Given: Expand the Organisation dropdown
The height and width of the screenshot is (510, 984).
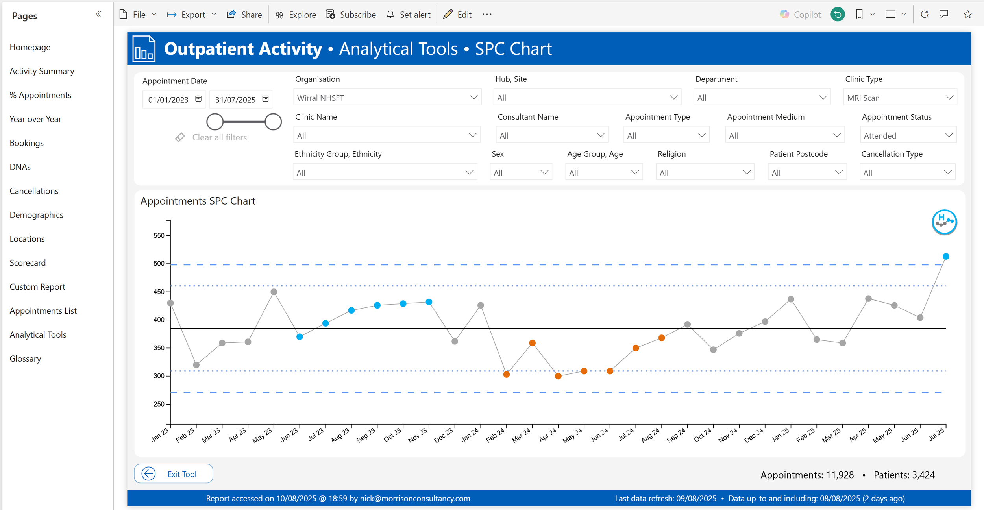Looking at the screenshot, I should coord(474,98).
